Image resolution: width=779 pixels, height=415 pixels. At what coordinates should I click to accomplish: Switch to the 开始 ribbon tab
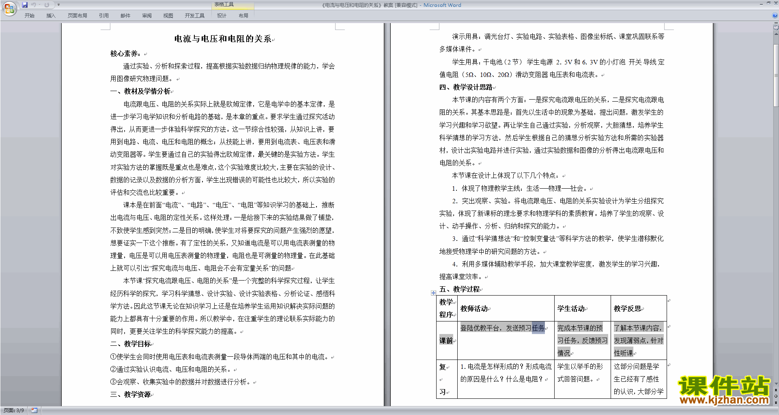click(x=29, y=15)
